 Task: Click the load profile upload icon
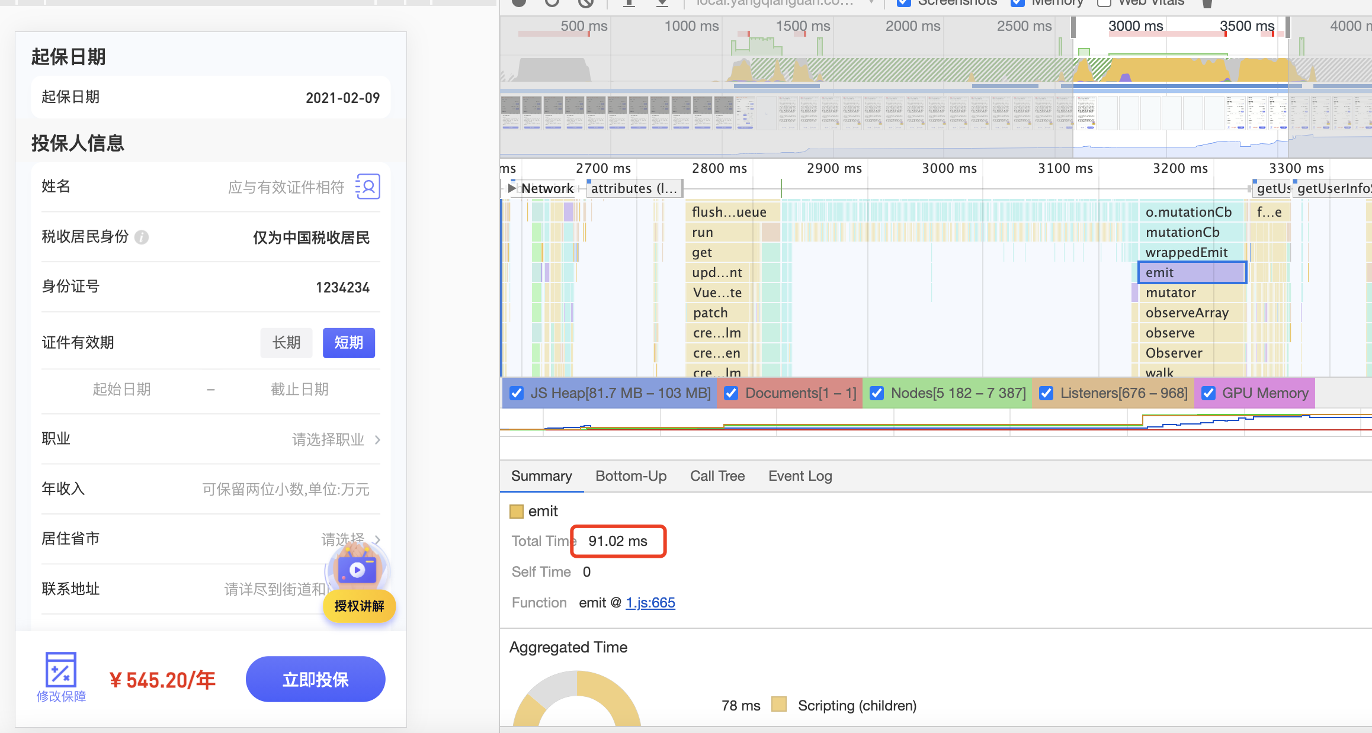point(629,3)
